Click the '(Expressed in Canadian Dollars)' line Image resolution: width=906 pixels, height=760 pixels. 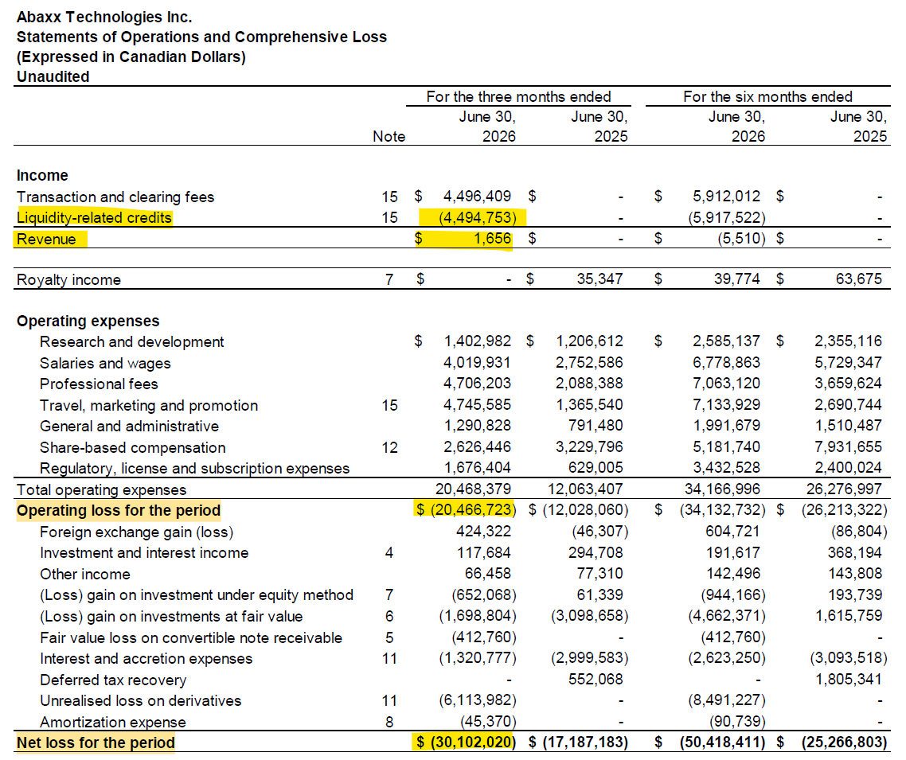131,57
